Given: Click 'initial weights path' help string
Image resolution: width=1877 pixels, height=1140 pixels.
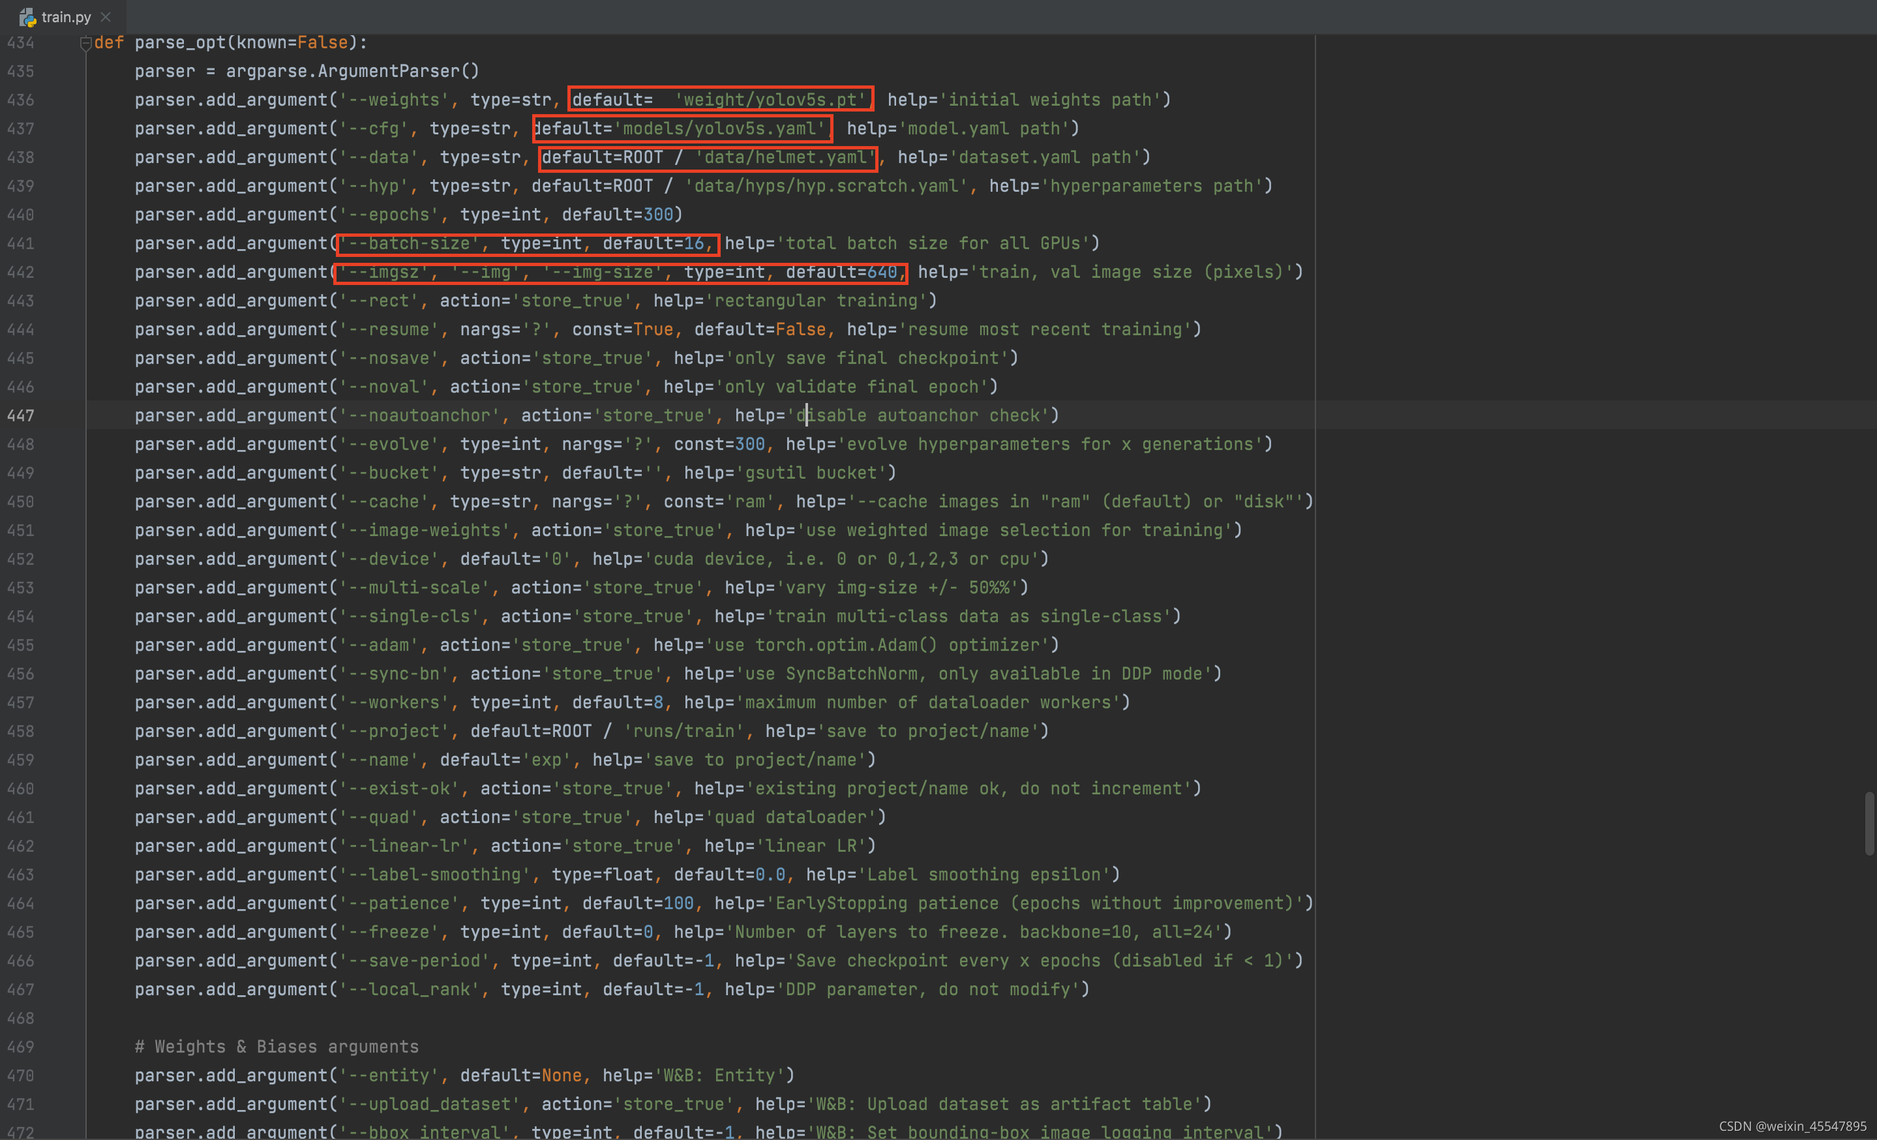Looking at the screenshot, I should tap(1050, 100).
